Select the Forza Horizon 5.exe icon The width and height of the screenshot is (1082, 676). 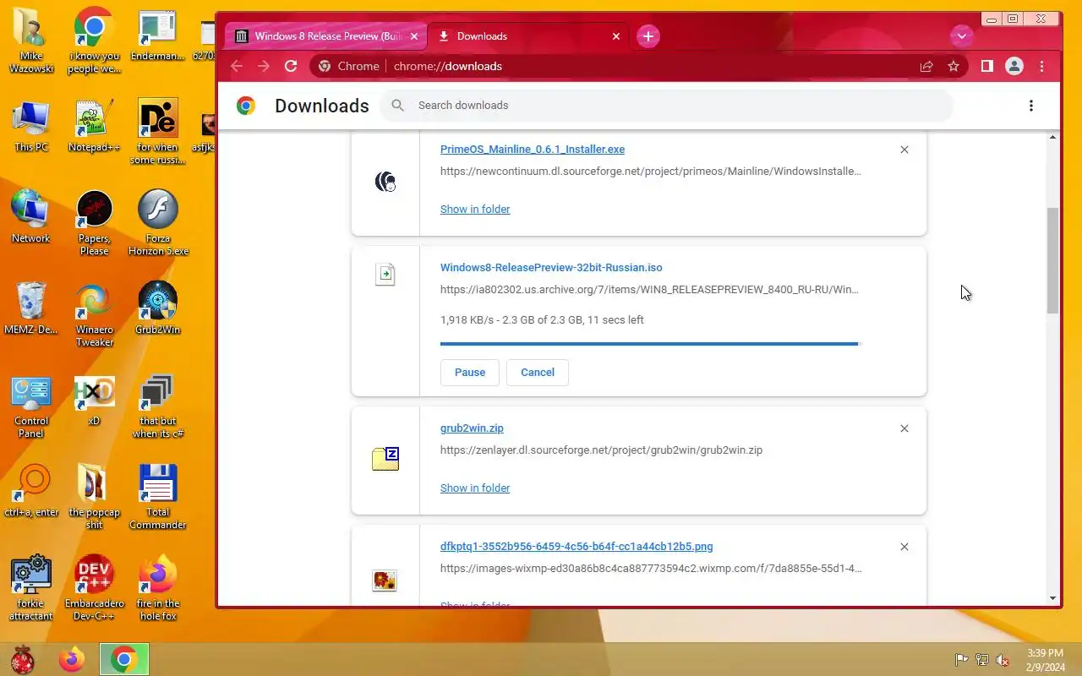158,223
